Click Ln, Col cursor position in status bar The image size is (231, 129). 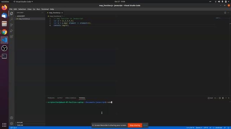click(190, 128)
